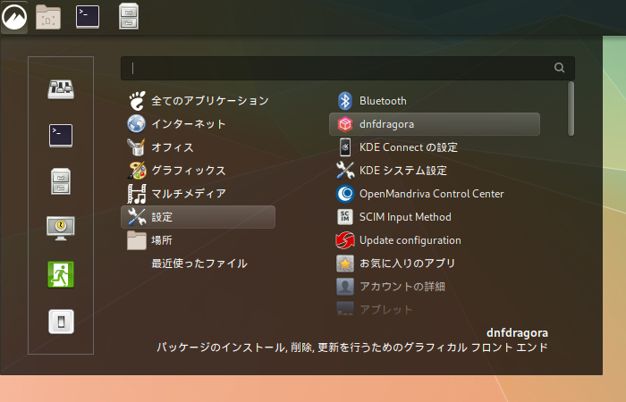Click the star favorites app icon
This screenshot has height=402, width=626.
pos(345,264)
